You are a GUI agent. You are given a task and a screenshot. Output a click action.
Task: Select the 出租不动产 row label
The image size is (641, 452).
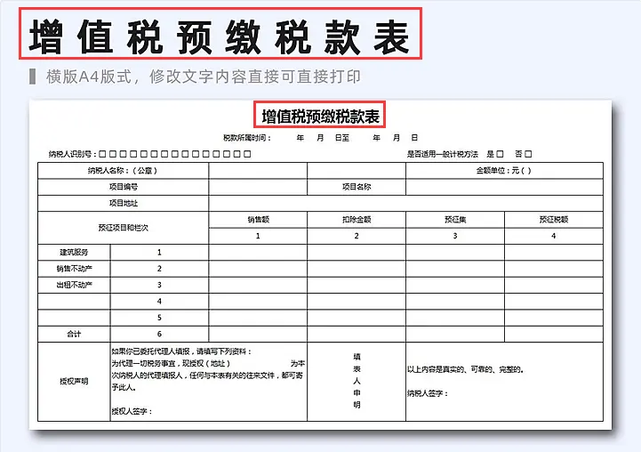tap(75, 285)
